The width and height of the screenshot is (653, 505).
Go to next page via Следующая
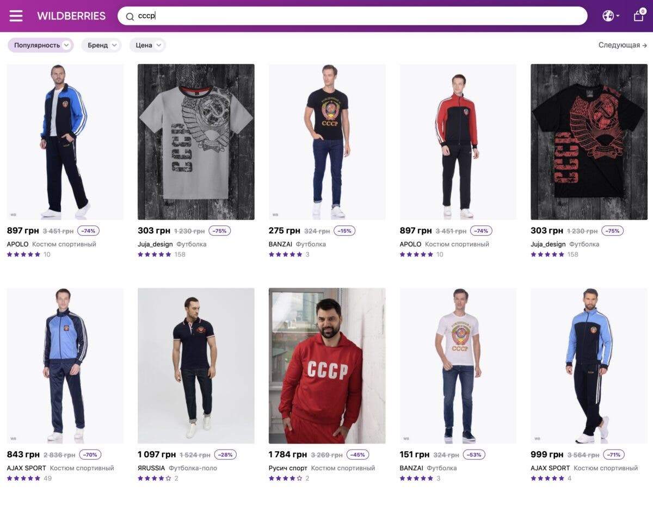[623, 45]
